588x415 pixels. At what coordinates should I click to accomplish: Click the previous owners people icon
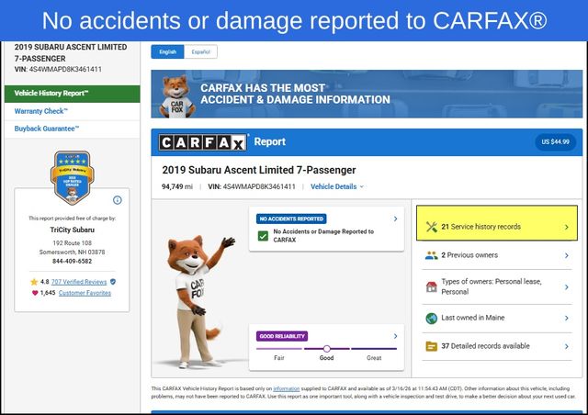tap(431, 255)
